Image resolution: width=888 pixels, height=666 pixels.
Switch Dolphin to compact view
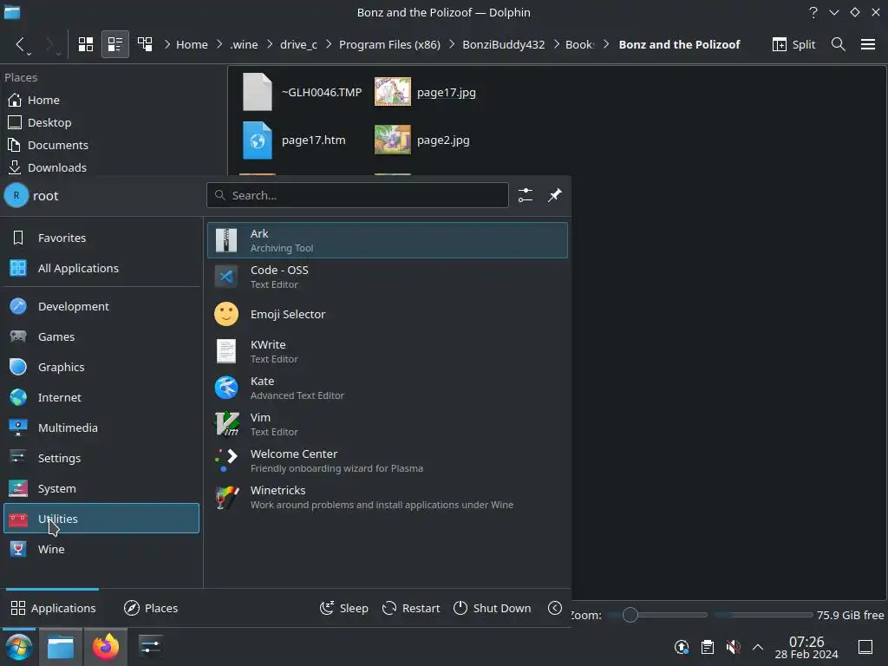tap(115, 44)
